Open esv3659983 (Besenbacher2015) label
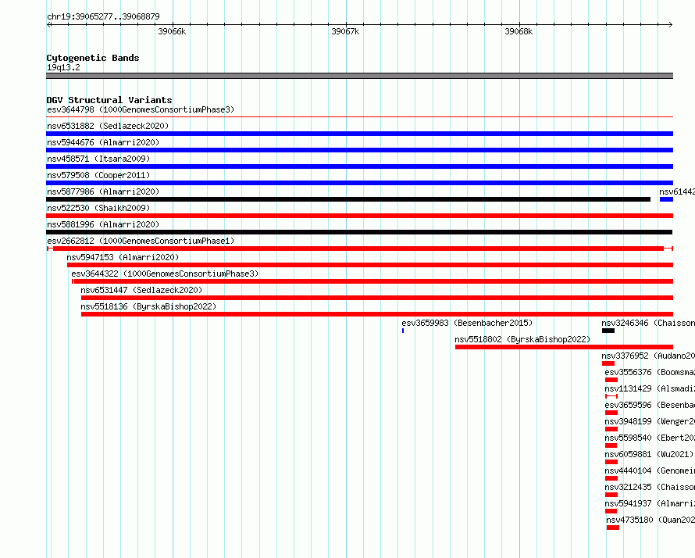 click(x=467, y=323)
